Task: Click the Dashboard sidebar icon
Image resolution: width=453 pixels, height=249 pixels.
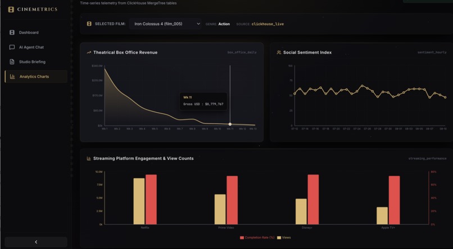Action: [x=12, y=33]
